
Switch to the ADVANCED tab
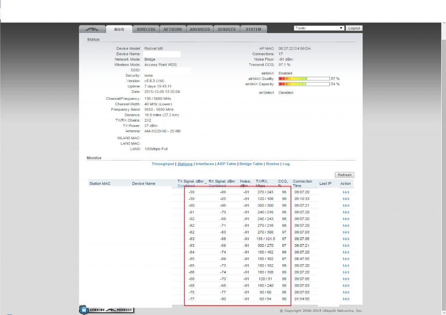[200, 29]
